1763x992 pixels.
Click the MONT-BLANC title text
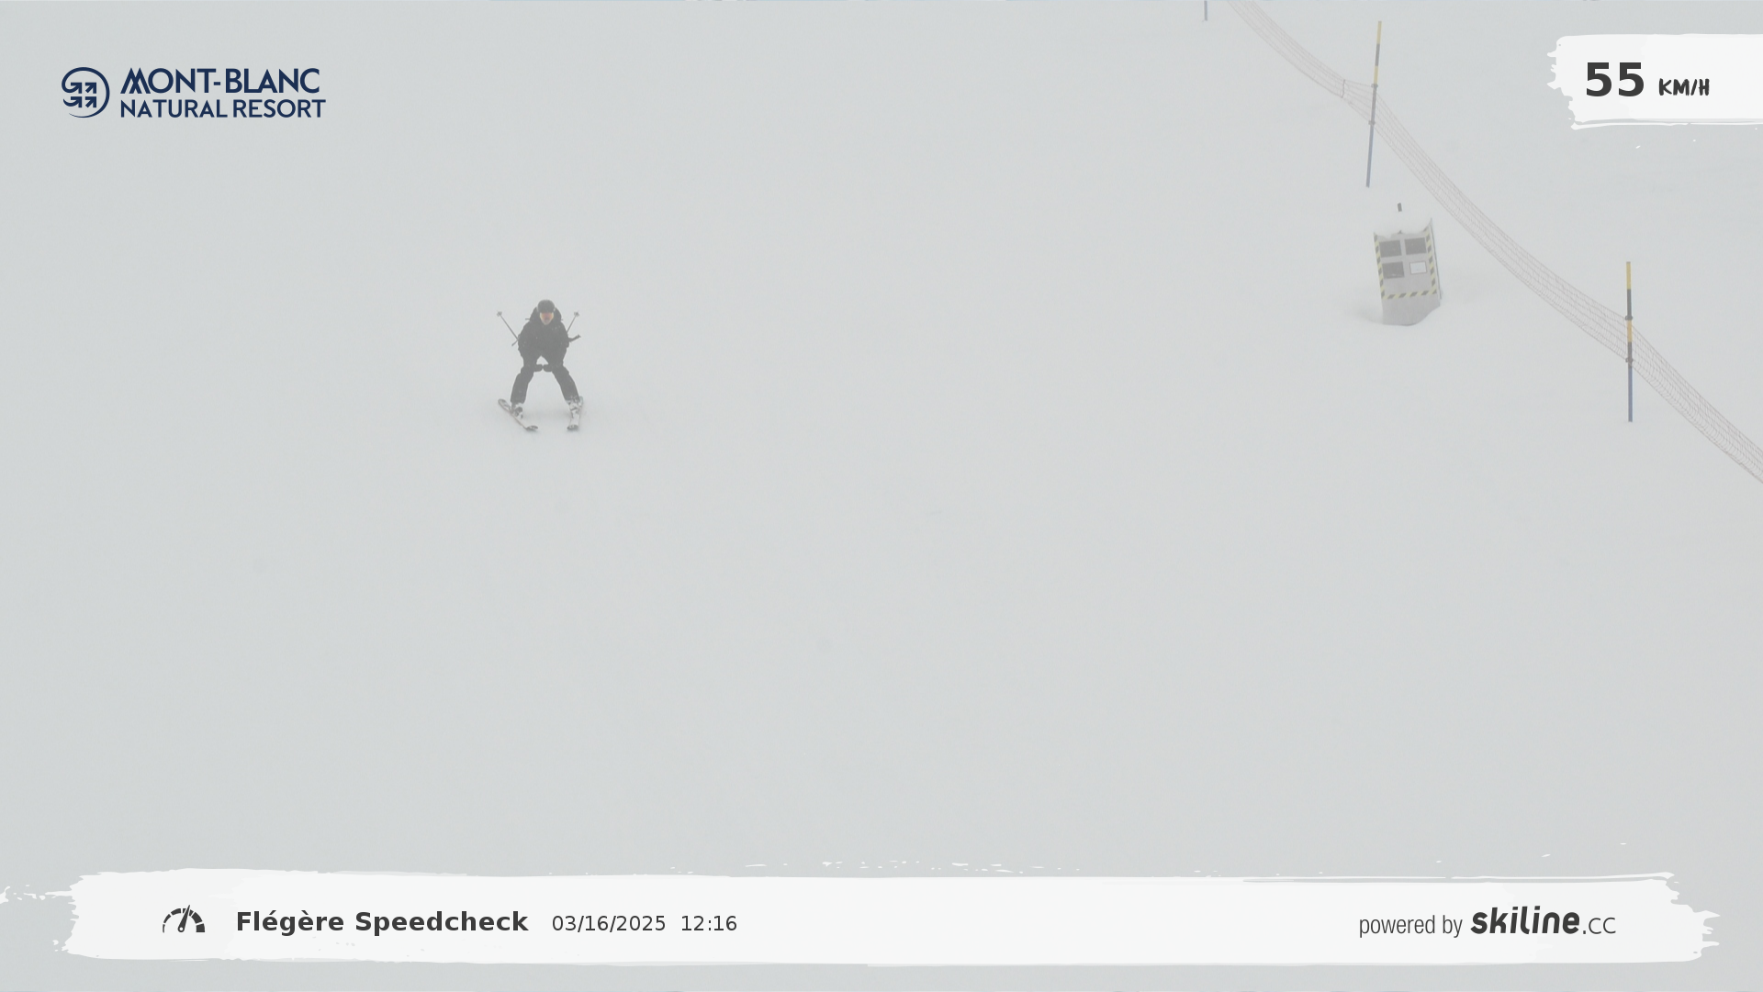[220, 81]
